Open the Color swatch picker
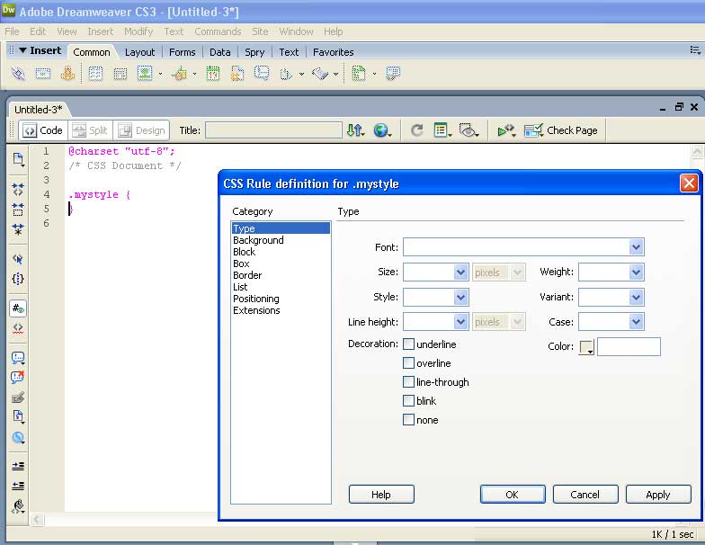 pos(586,347)
